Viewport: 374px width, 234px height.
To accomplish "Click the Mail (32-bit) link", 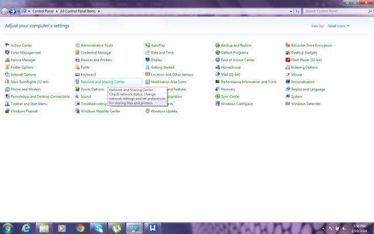I will (230, 74).
